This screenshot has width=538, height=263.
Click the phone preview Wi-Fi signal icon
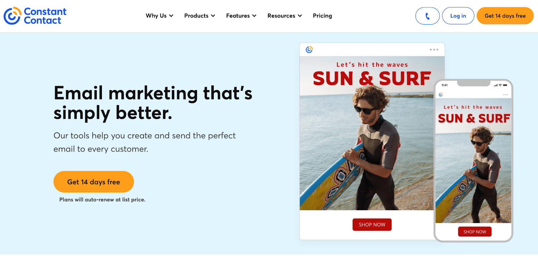(500, 85)
